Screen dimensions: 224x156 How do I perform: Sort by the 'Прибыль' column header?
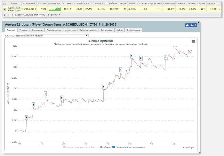(x=112, y=4)
